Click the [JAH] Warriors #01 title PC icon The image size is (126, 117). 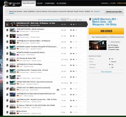coord(90,19)
